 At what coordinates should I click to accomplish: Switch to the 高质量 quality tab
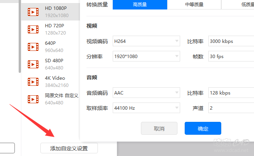point(140,5)
